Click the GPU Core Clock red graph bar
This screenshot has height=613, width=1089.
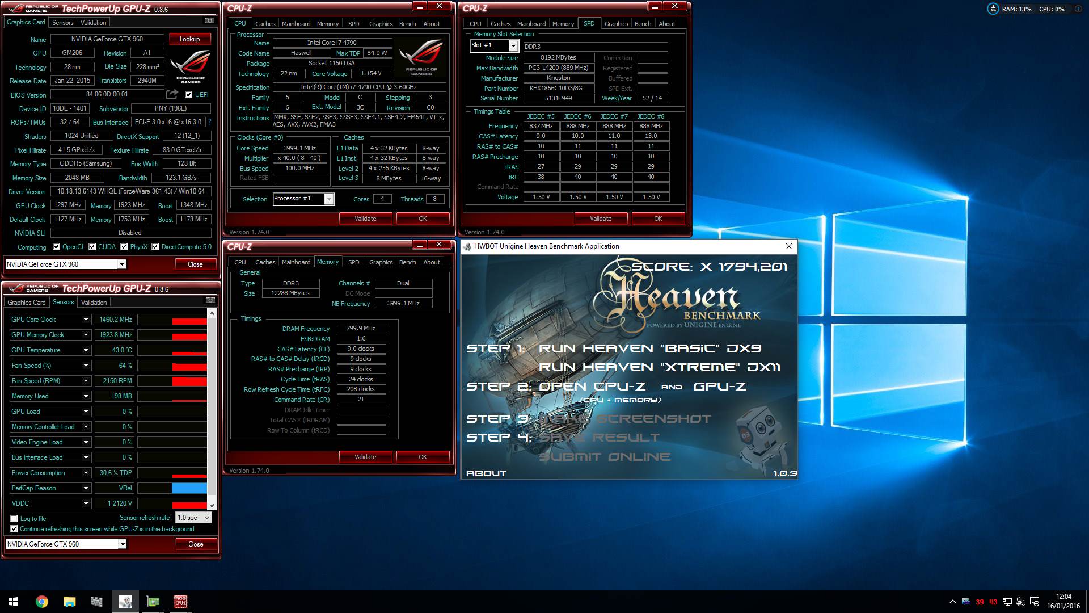pos(189,322)
